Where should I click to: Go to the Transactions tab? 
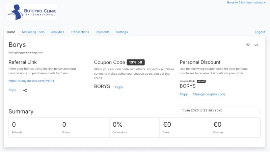point(80,32)
